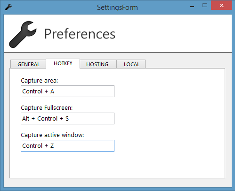Click the "Capture area:" label
235x191 pixels.
40,81
